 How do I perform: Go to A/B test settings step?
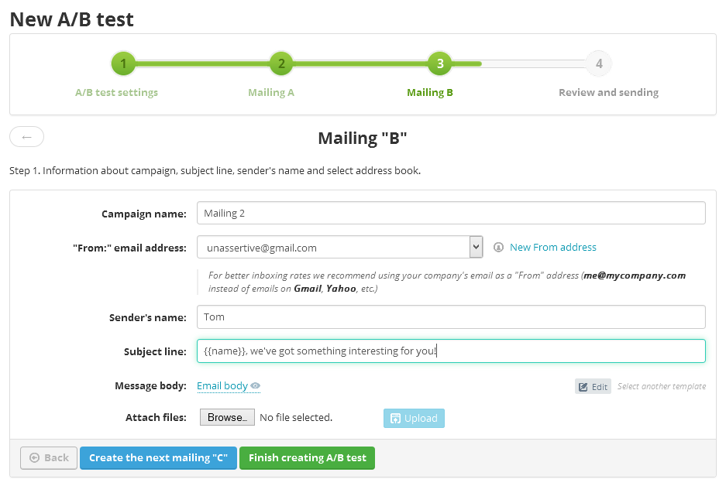[x=116, y=93]
